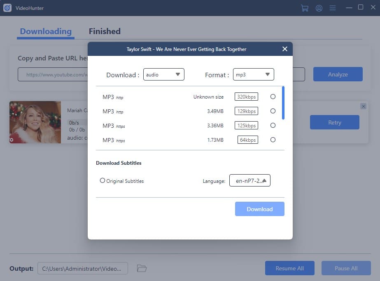Screen dimensions: 380x281
Task: Open the Download type dropdown showing audio
Action: pyautogui.click(x=163, y=74)
